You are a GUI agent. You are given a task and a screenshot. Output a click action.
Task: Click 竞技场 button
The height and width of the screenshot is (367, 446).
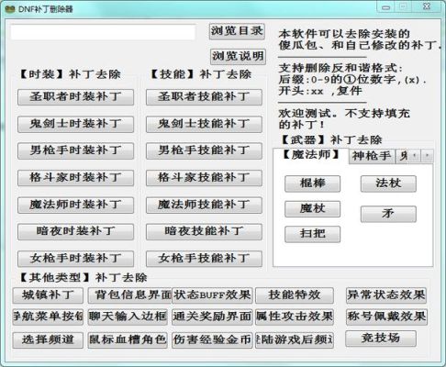coord(381,339)
